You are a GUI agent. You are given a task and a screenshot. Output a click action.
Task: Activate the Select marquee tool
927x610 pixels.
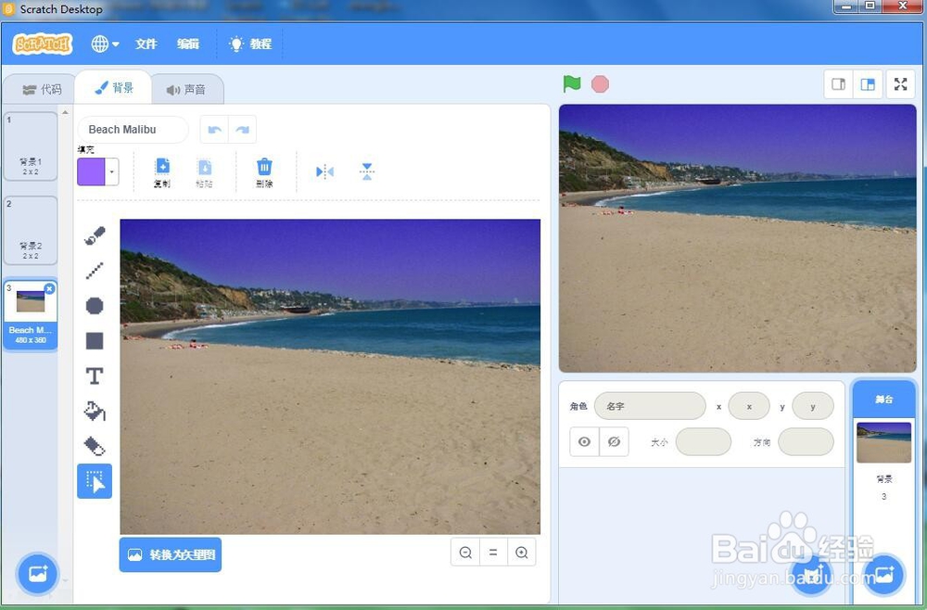(95, 481)
